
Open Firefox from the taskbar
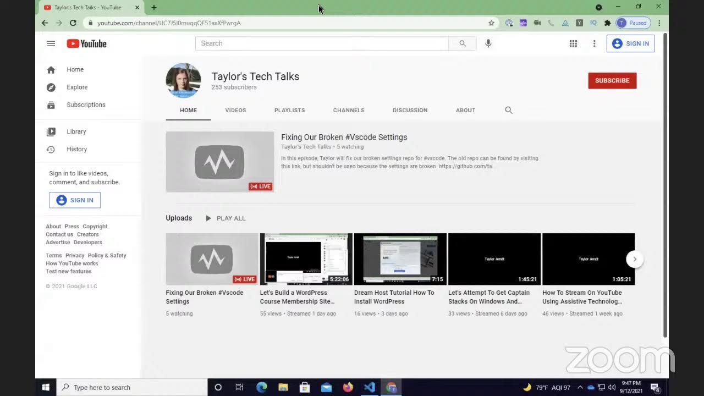tap(348, 387)
